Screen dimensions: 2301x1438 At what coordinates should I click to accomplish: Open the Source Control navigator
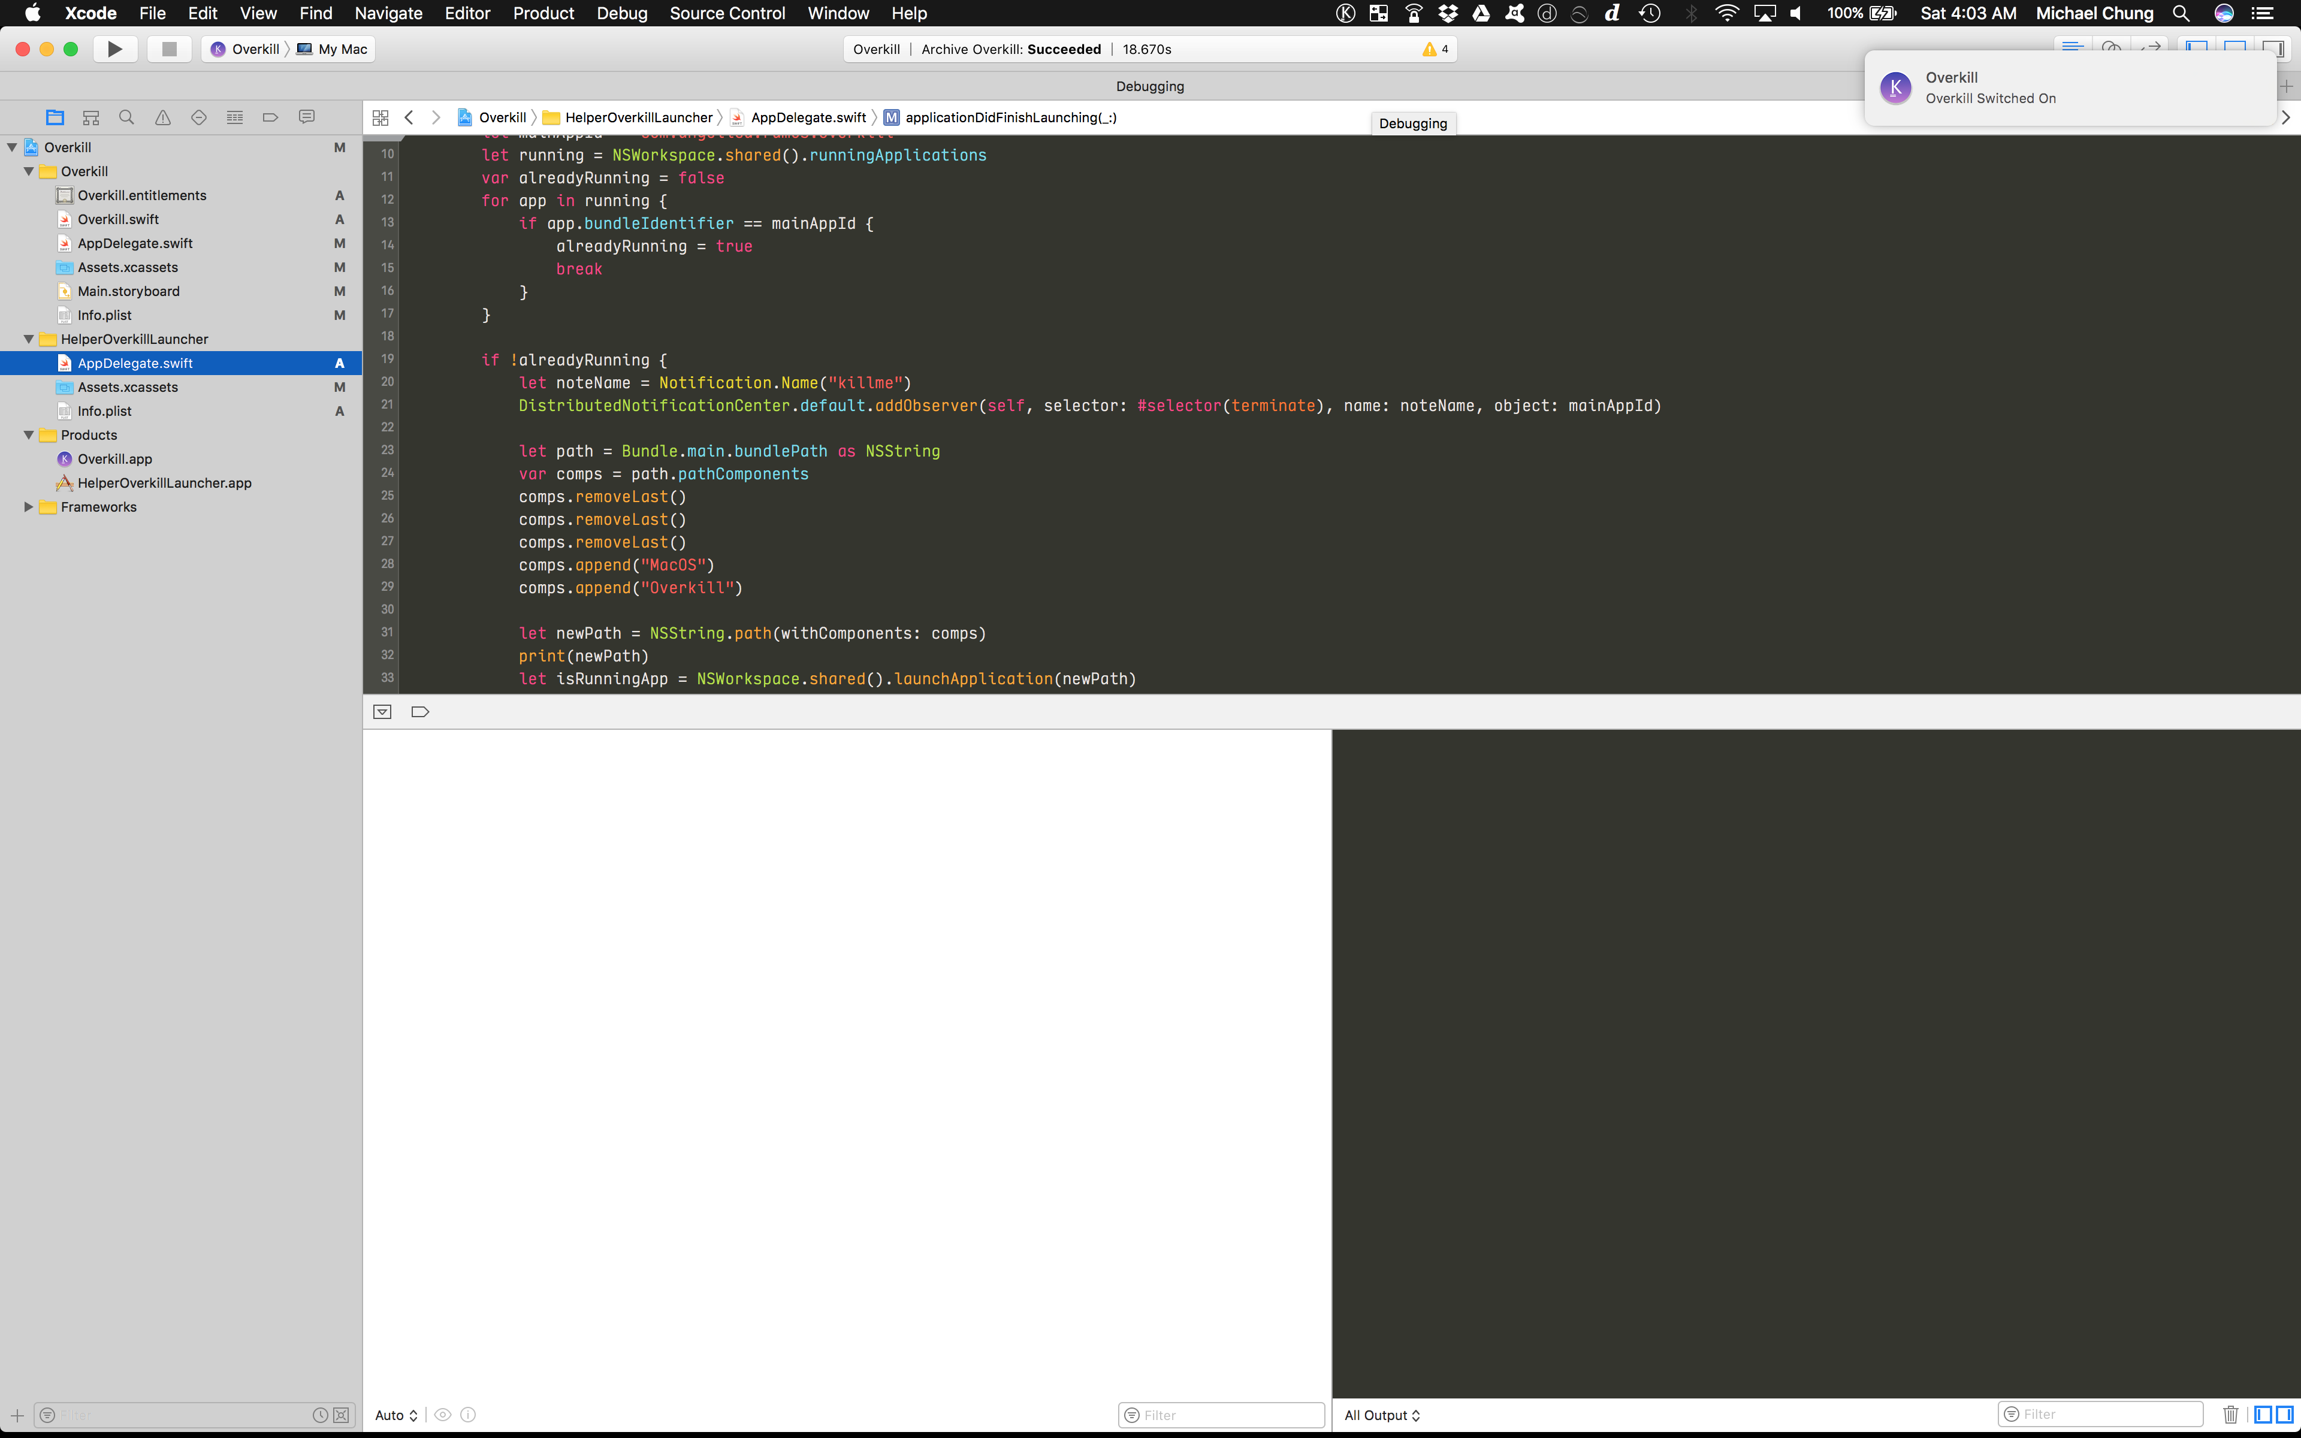click(90, 116)
